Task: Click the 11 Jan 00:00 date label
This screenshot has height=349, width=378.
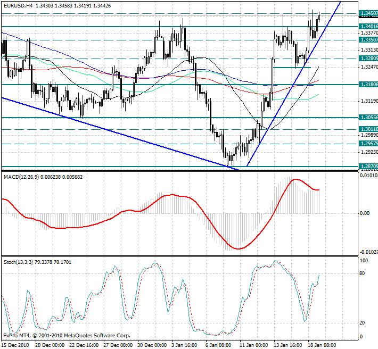Action: pyautogui.click(x=254, y=345)
